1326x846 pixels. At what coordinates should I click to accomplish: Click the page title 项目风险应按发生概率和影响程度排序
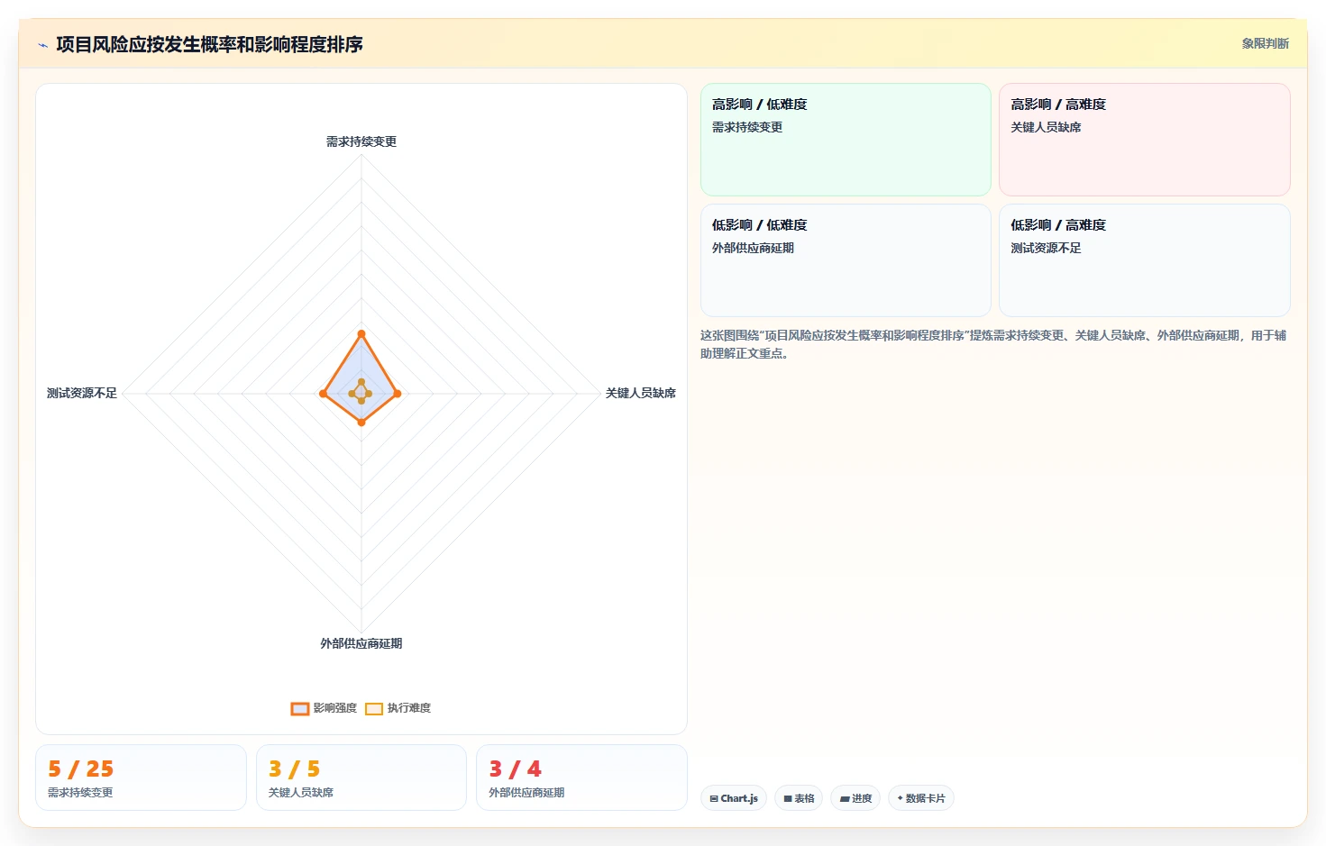tap(209, 44)
